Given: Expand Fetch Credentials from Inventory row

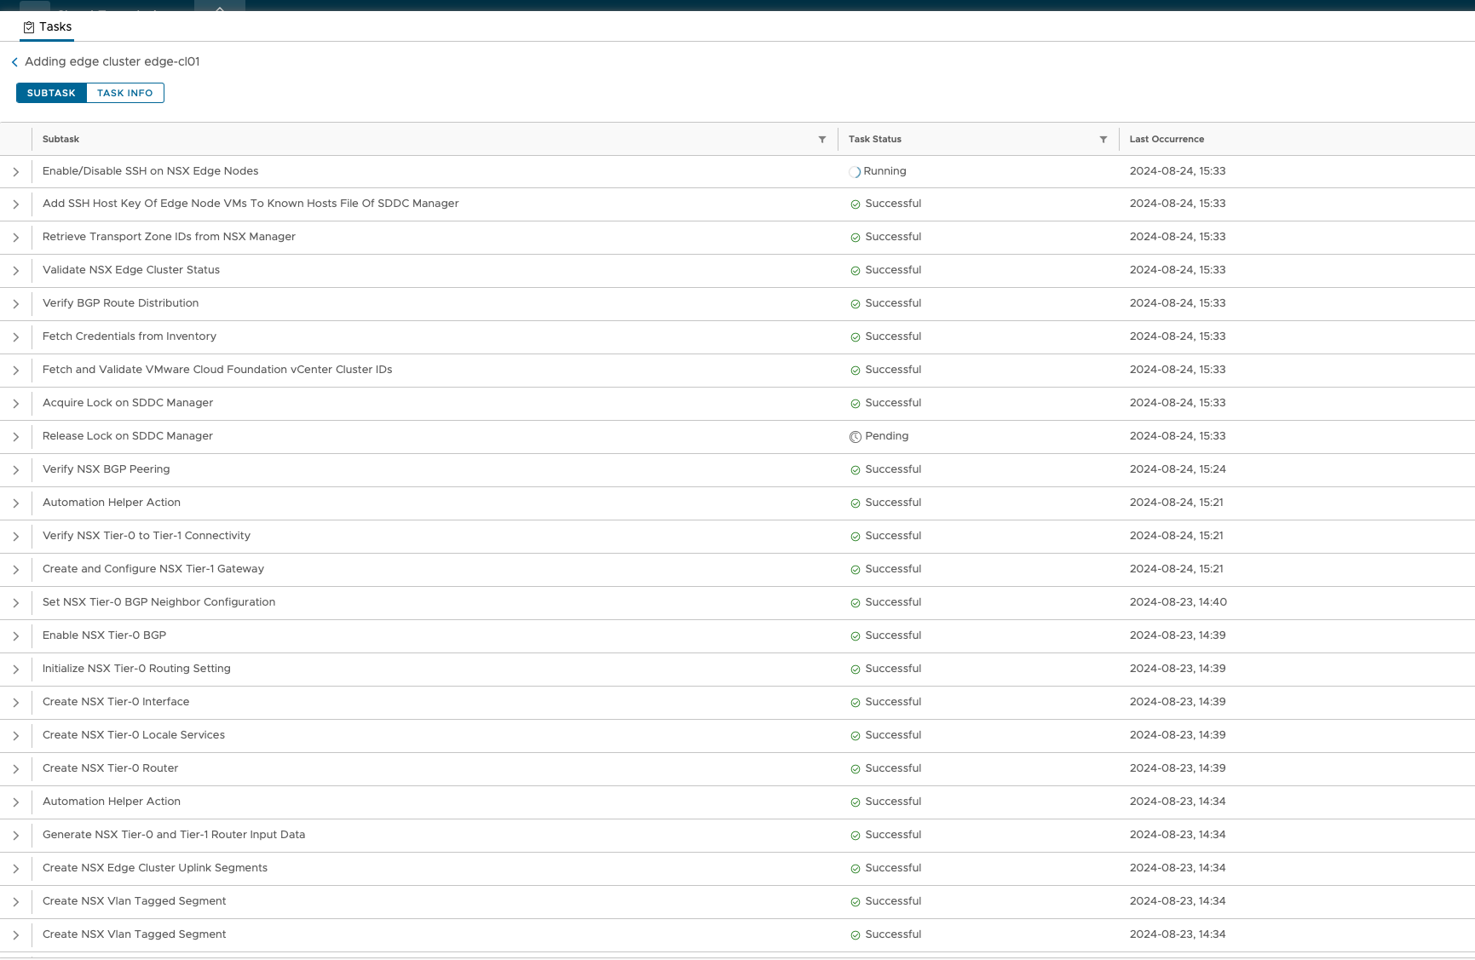Looking at the screenshot, I should click(x=15, y=337).
